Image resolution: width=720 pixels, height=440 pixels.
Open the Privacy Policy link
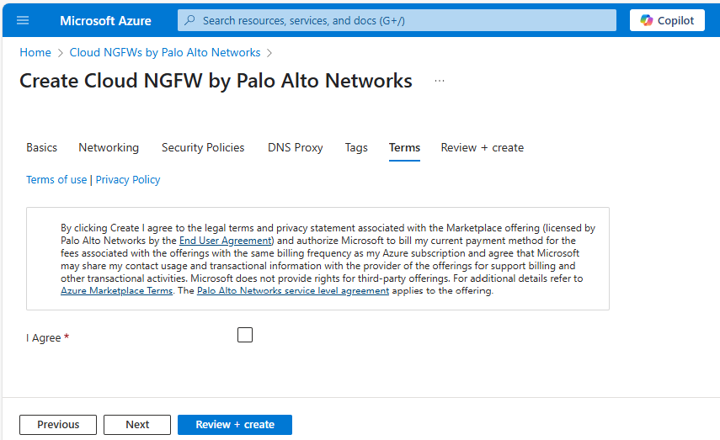(128, 179)
